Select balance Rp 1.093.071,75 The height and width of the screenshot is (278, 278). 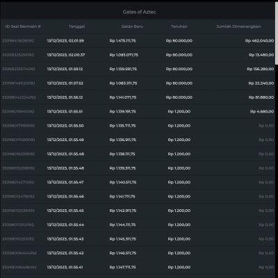[x=124, y=55]
